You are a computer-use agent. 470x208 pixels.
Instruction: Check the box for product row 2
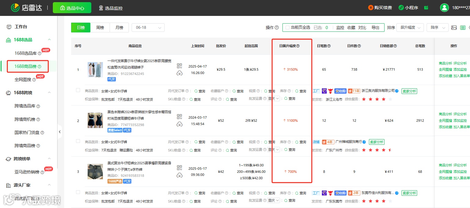78,141
